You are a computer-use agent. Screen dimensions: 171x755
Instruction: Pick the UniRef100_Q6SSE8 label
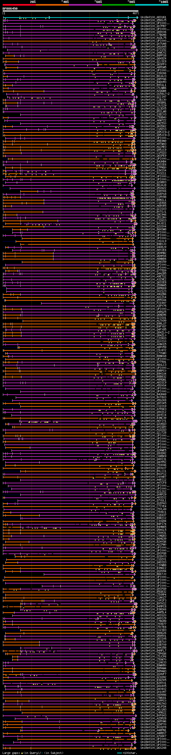[153, 282]
